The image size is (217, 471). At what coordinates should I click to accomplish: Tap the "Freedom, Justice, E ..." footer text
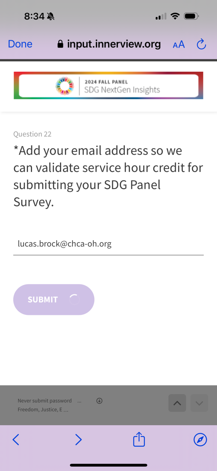pyautogui.click(x=43, y=410)
